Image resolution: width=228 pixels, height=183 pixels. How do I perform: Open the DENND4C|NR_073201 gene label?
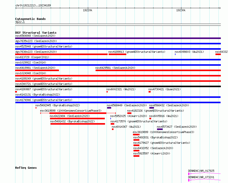pos(201,177)
